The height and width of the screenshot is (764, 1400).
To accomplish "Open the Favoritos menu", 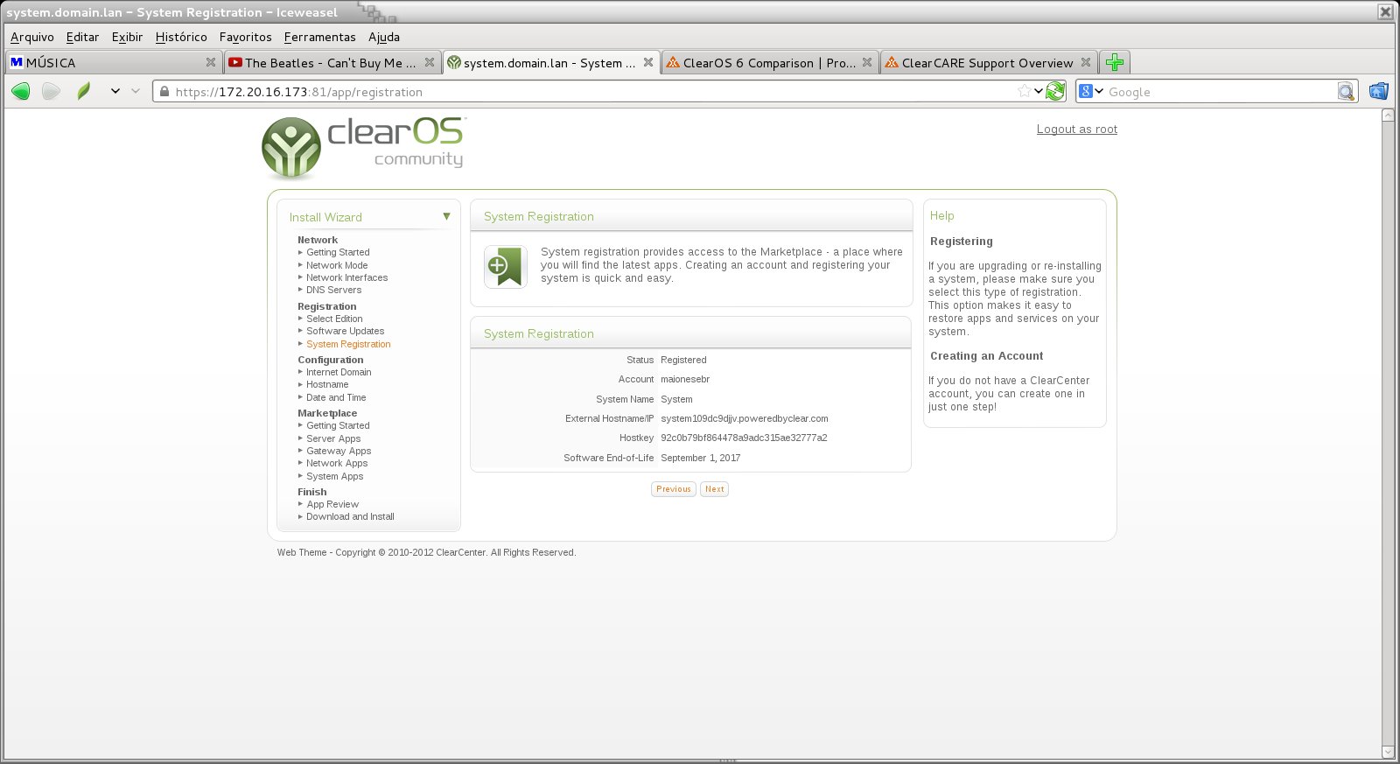I will 246,37.
